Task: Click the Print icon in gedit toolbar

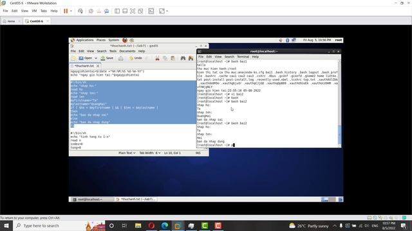Action: click(120, 58)
